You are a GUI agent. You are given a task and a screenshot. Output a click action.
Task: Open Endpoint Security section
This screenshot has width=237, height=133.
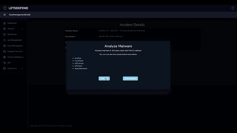[15, 51]
